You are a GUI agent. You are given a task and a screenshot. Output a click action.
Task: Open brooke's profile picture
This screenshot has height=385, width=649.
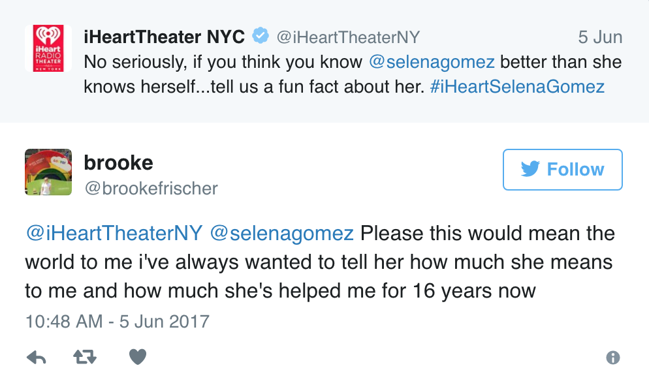pos(44,172)
